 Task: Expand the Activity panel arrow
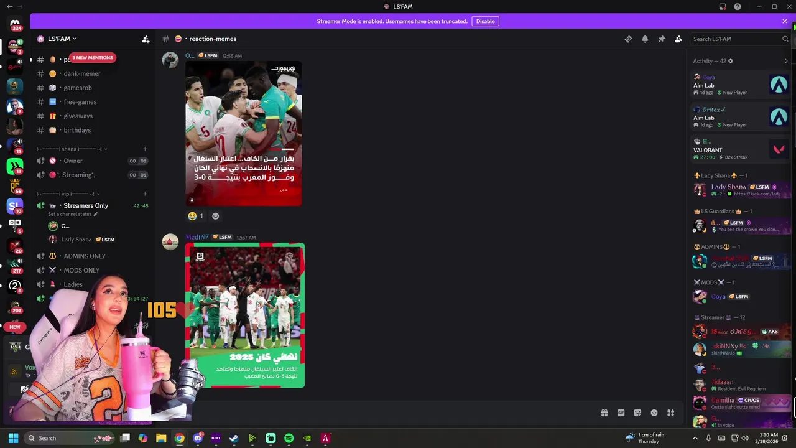coord(786,61)
